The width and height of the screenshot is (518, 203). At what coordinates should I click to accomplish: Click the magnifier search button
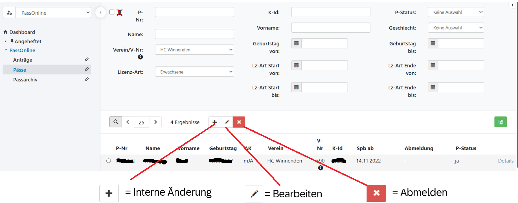click(x=116, y=122)
